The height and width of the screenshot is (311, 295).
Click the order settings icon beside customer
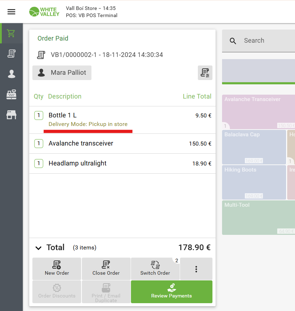tap(205, 73)
